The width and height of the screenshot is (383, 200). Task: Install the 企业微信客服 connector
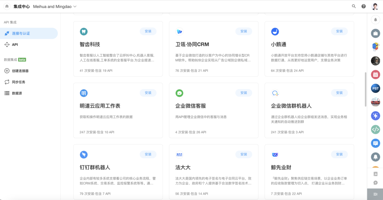(x=244, y=93)
